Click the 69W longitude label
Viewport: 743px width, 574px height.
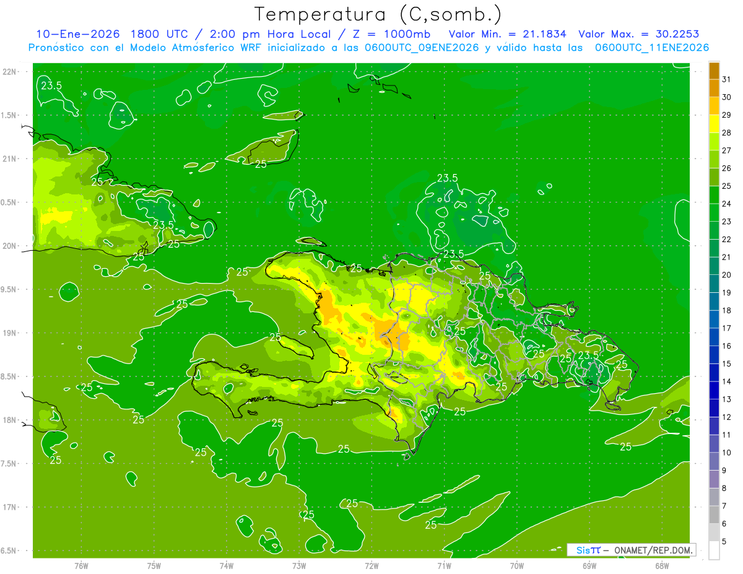[589, 565]
